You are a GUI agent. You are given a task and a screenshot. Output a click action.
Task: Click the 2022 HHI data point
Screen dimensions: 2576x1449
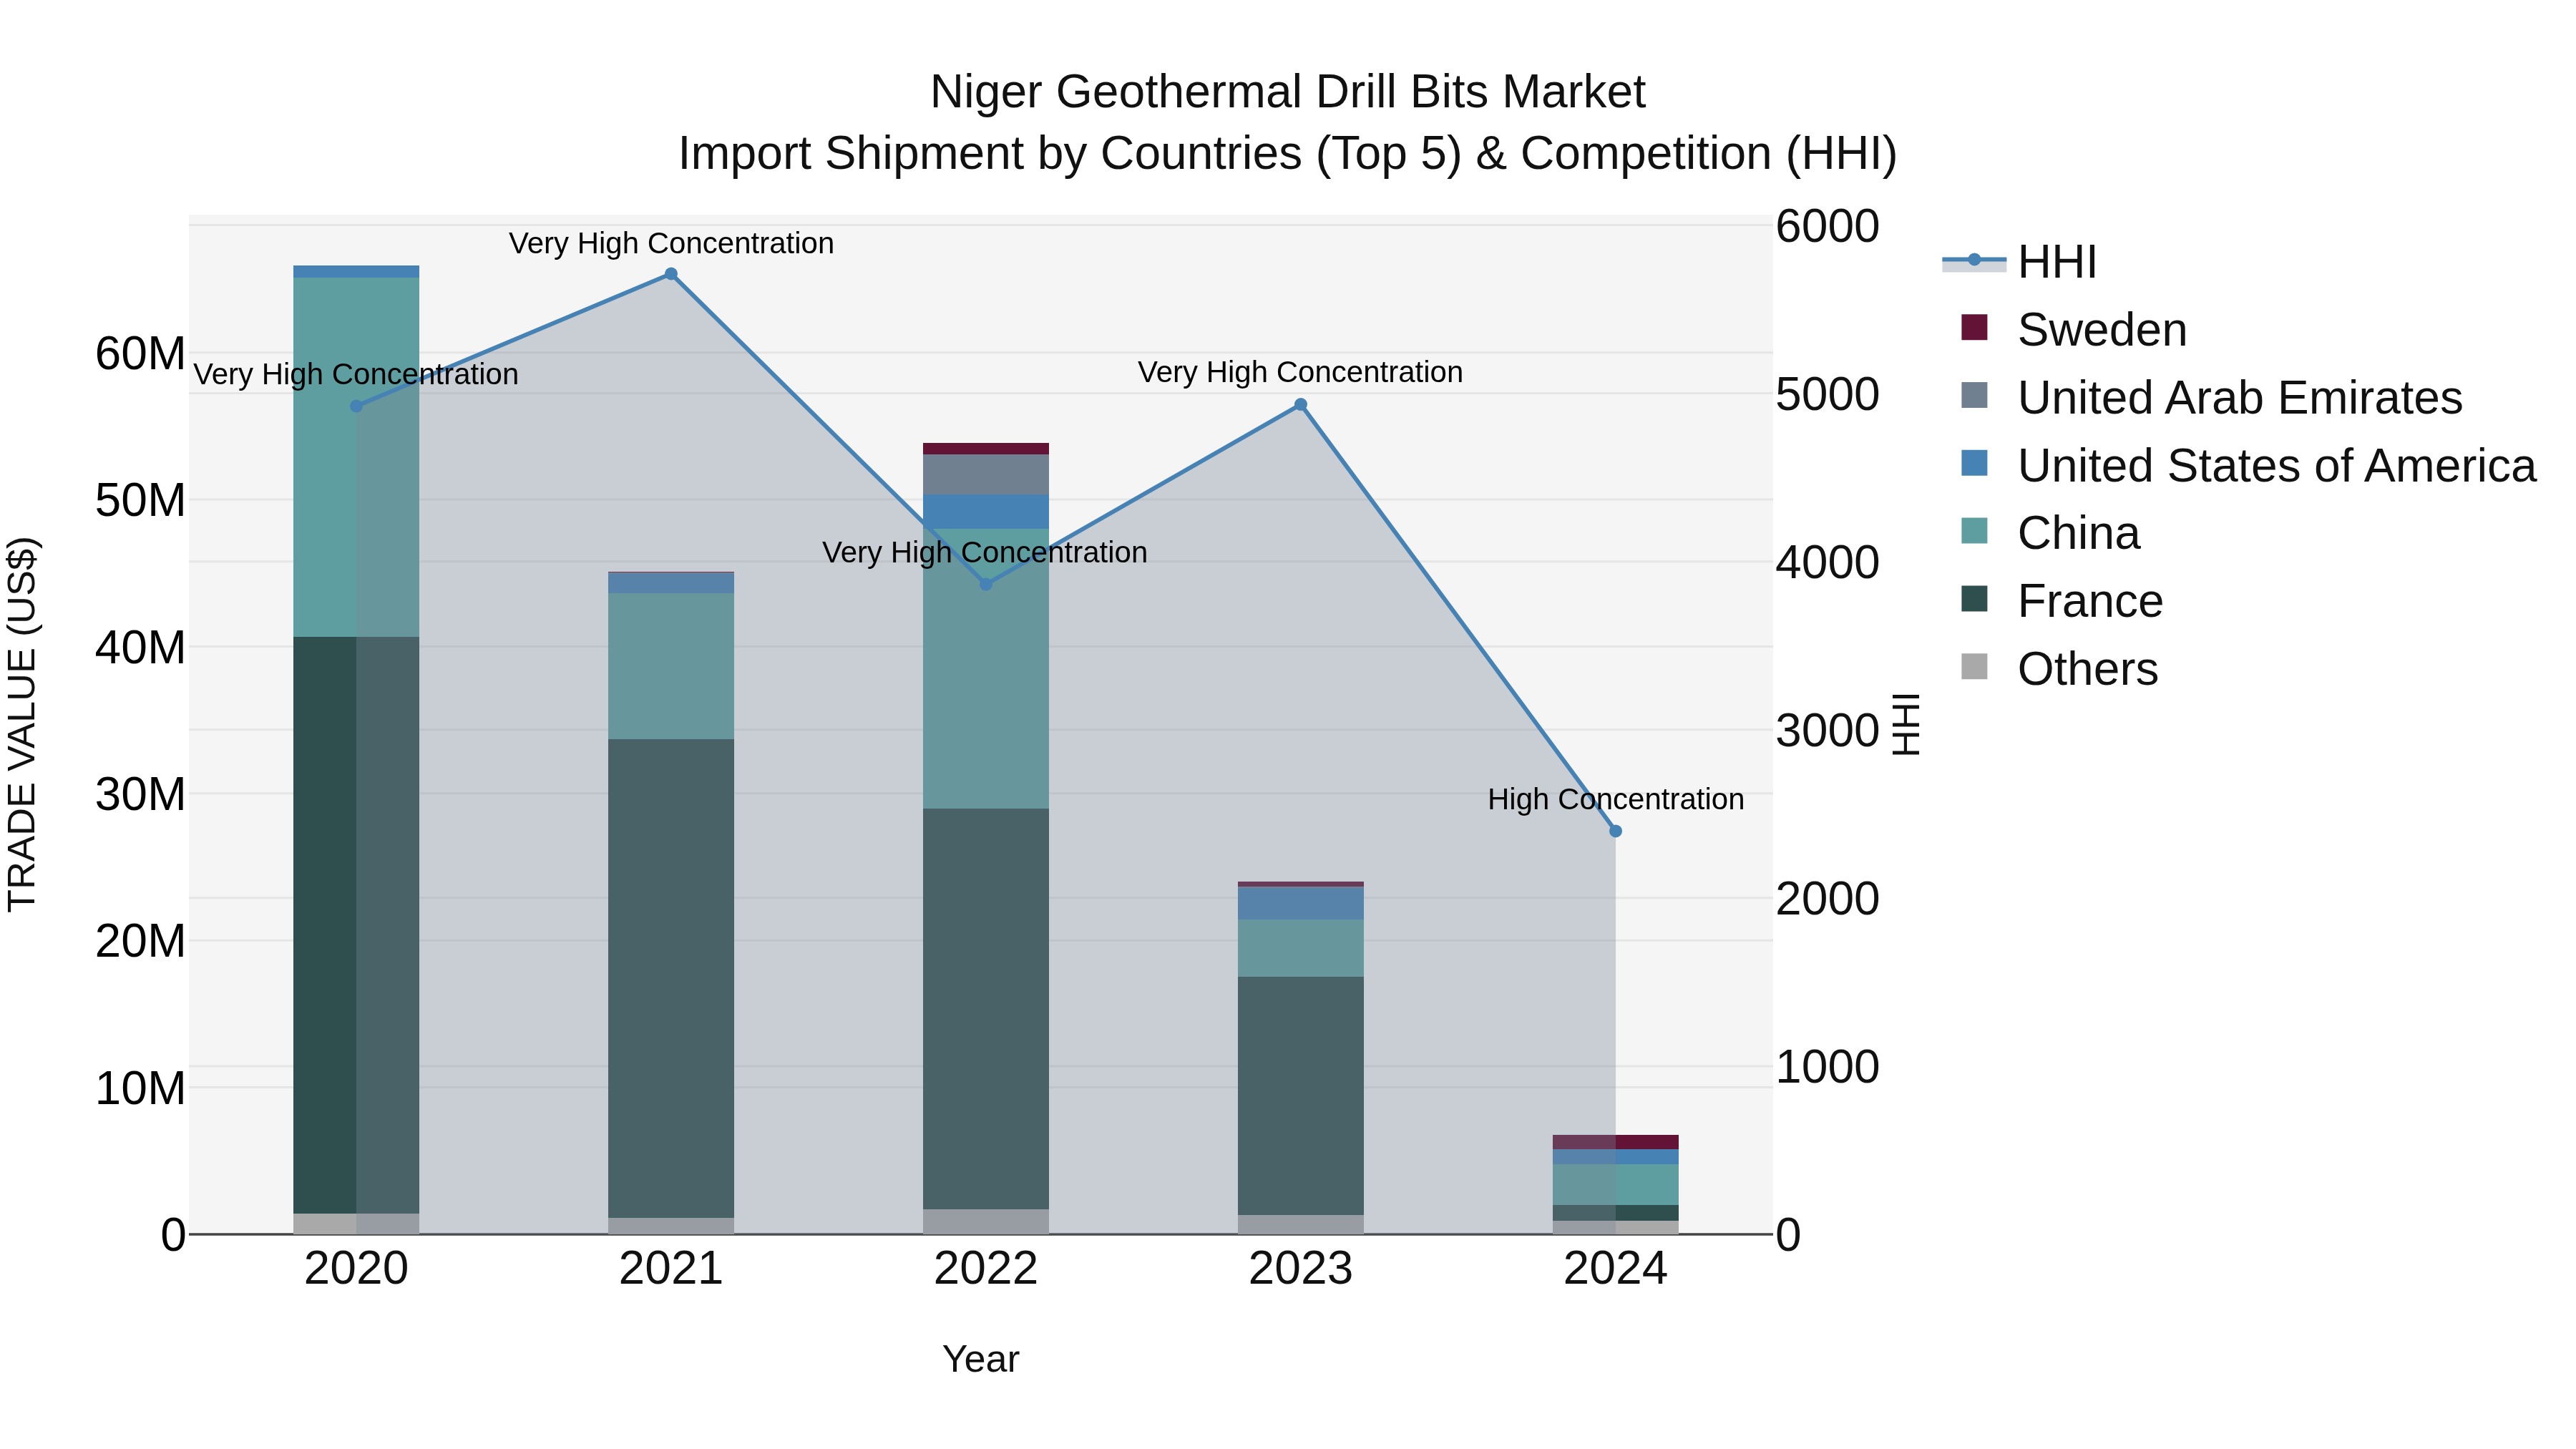tap(986, 584)
